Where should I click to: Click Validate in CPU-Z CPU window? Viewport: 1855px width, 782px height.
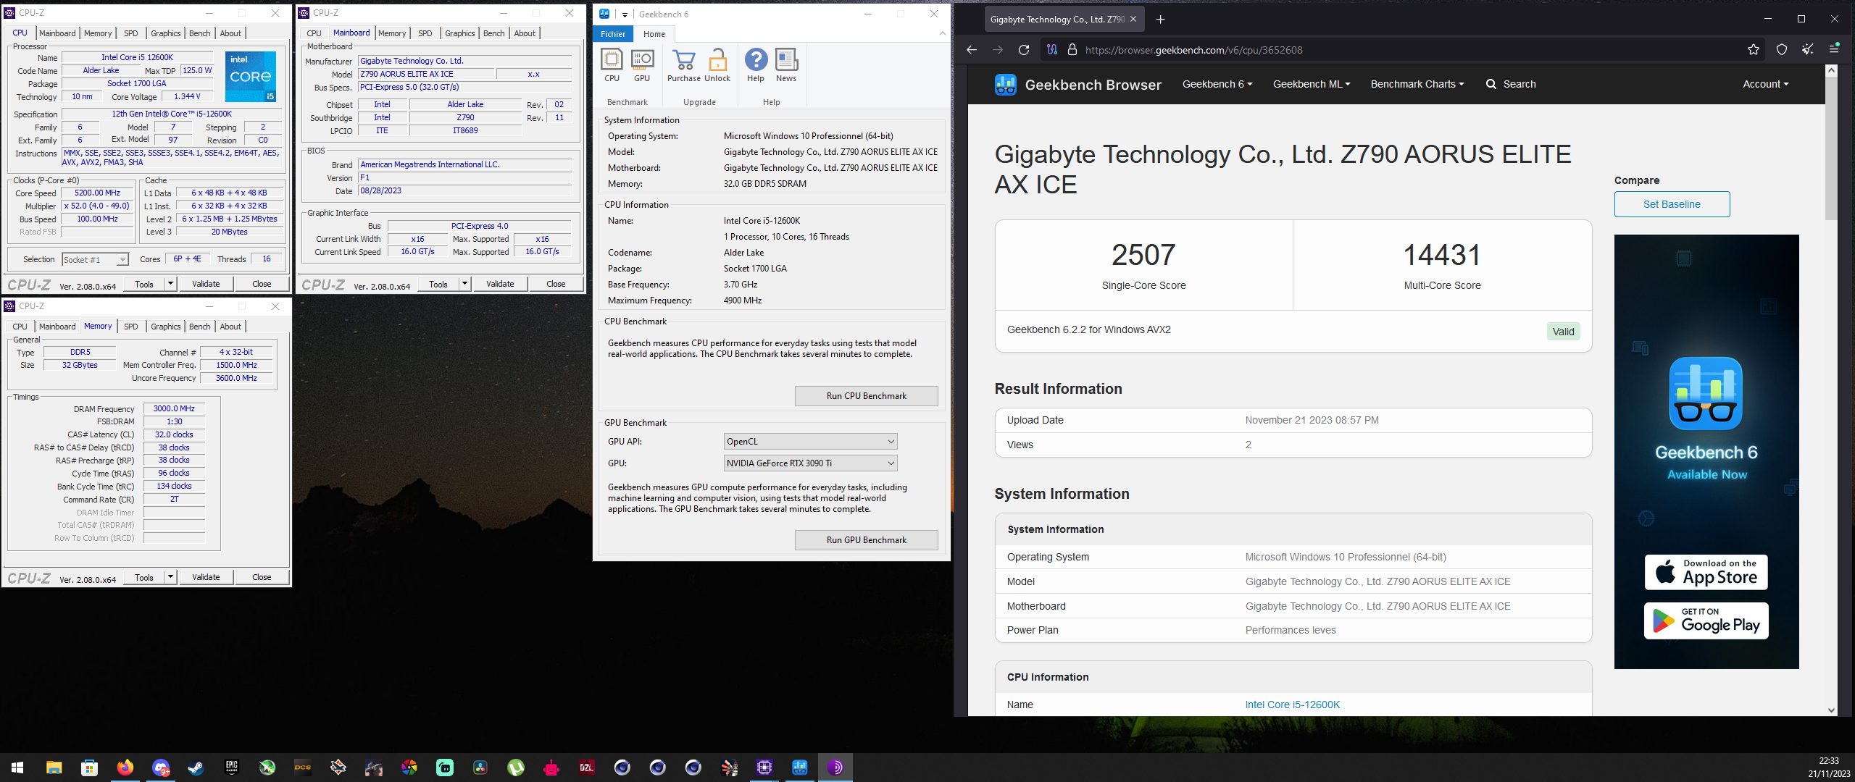click(x=206, y=284)
